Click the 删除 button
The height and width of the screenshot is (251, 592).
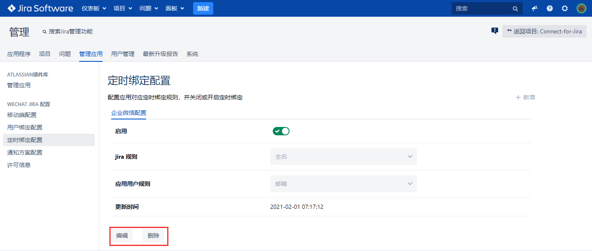coord(153,236)
